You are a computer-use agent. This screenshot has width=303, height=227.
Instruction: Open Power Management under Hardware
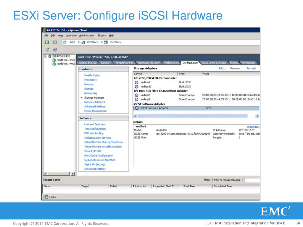coord(96,111)
